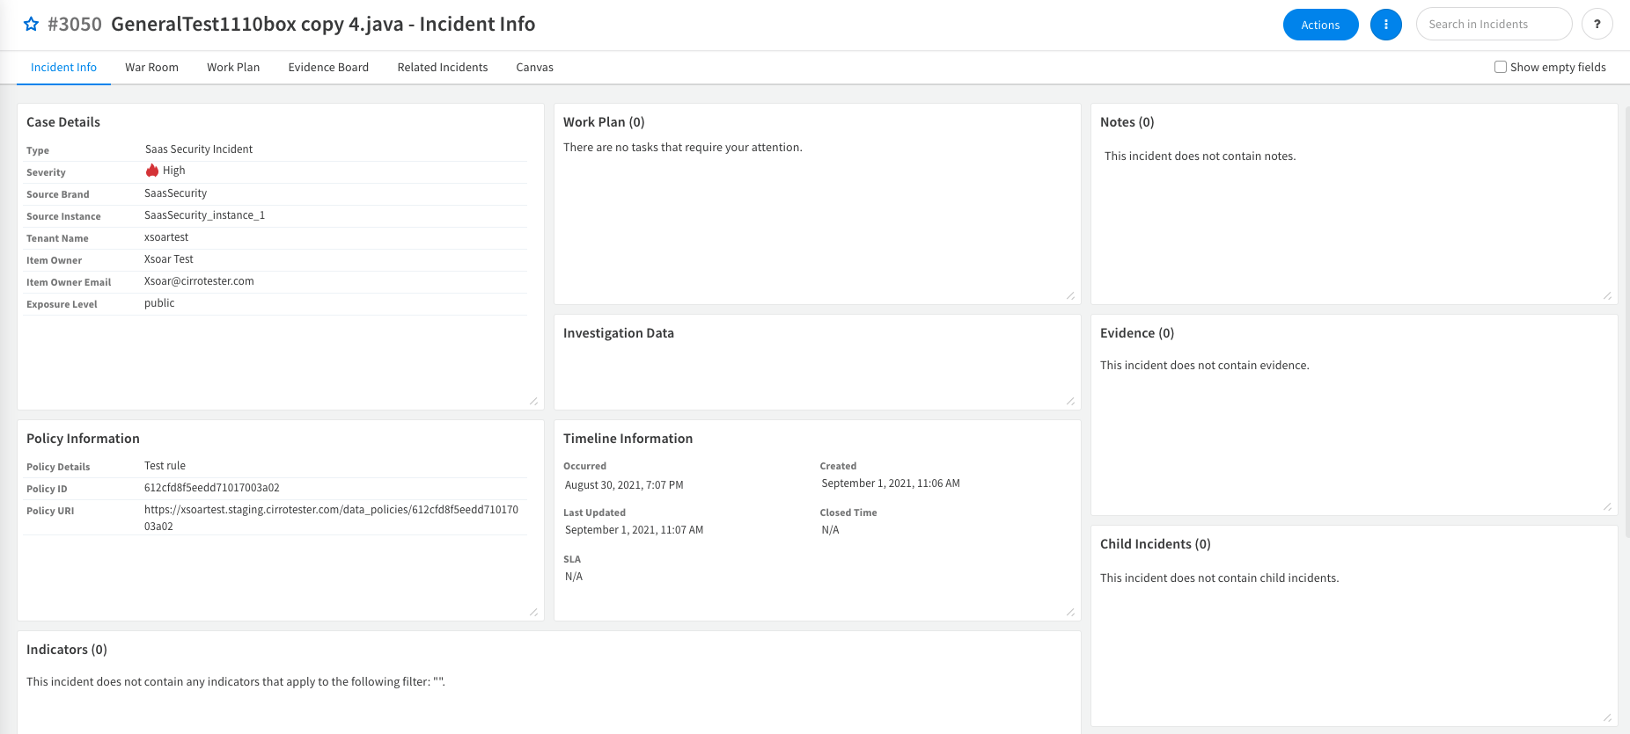This screenshot has width=1630, height=734.
Task: Click the incident title GeneralTest1110box copy 4.java
Action: point(257,25)
